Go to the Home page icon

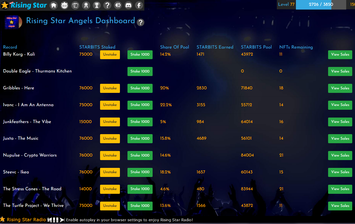pos(54,5)
